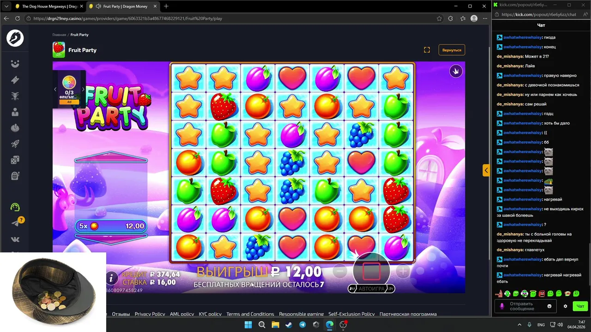Click username de_mishanya near 'главпетух'

coord(510,250)
